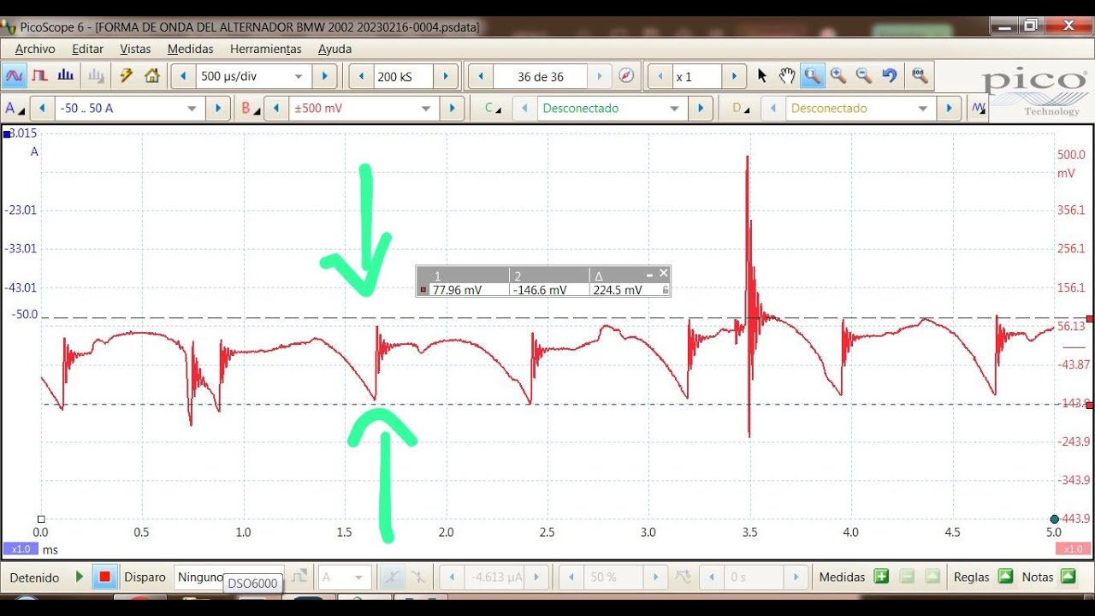Image resolution: width=1095 pixels, height=616 pixels.
Task: Open the Reglas rulers icon
Action: [x=1006, y=577]
